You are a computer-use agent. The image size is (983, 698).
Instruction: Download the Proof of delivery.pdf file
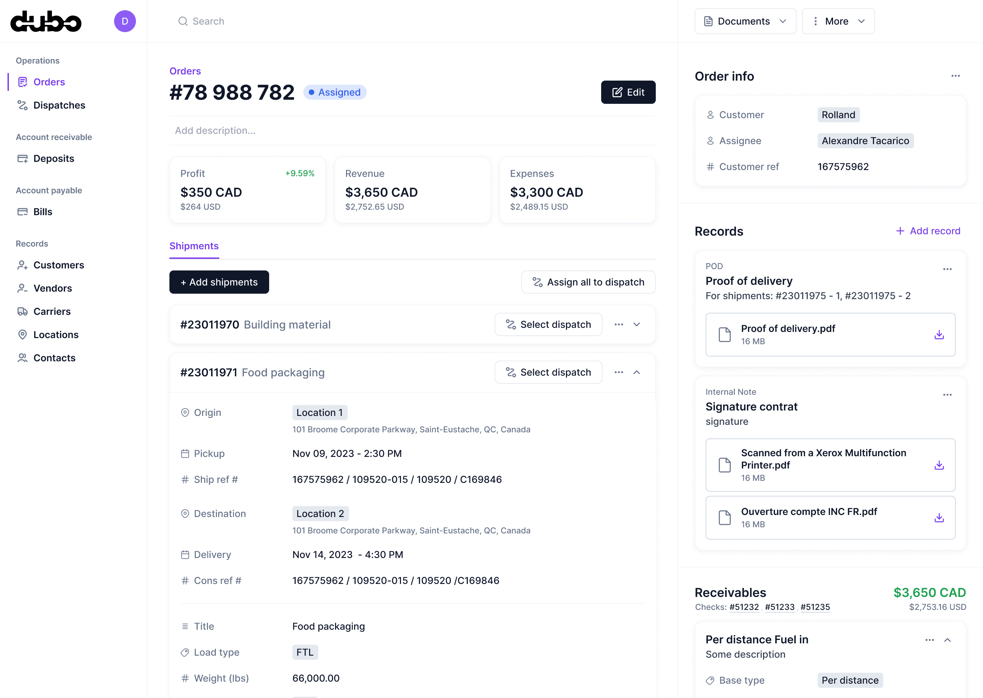tap(939, 335)
